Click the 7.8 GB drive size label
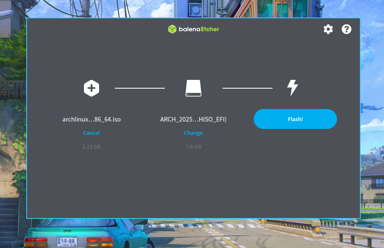This screenshot has width=384, height=248. [193, 147]
